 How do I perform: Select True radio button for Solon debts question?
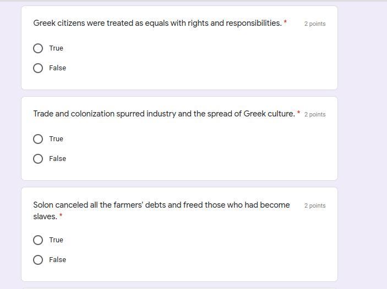point(38,240)
